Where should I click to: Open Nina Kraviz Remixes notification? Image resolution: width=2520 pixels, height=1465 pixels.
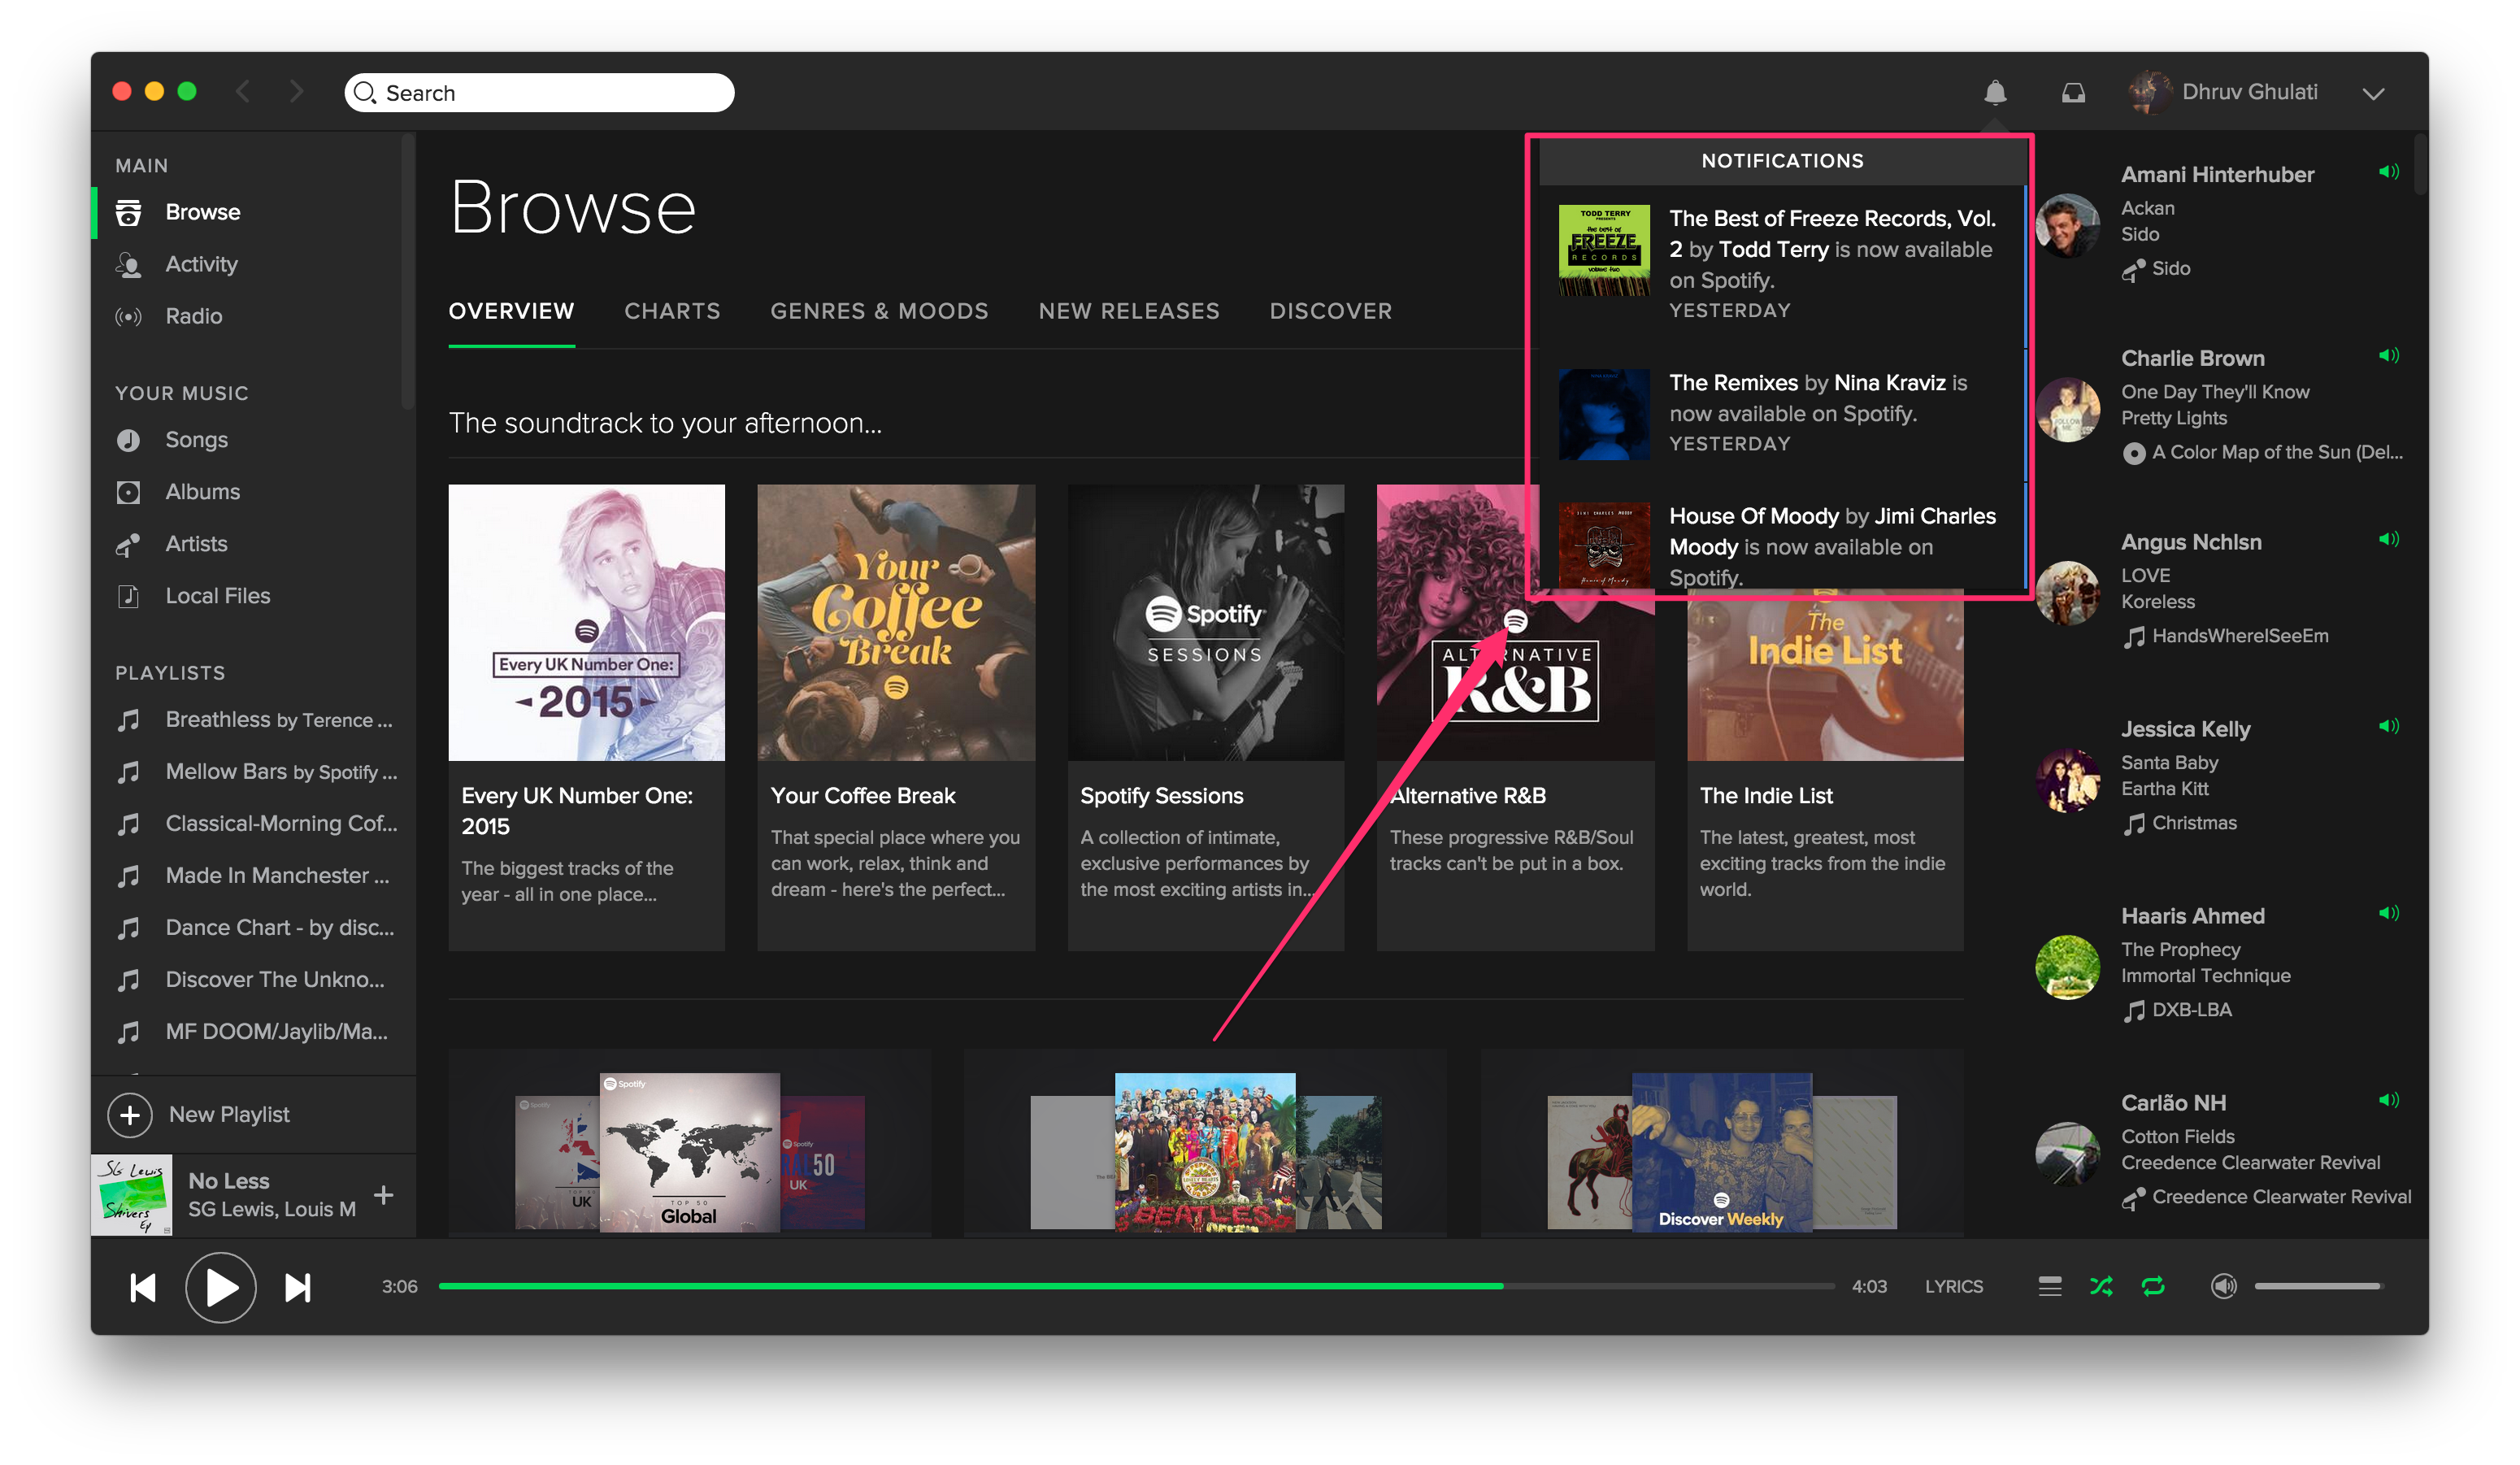coord(1782,413)
